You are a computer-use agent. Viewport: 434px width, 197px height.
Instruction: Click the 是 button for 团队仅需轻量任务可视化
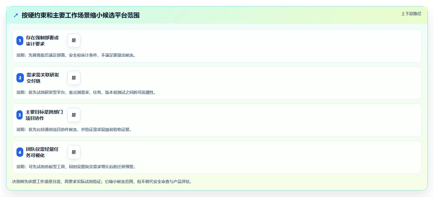[x=74, y=152]
